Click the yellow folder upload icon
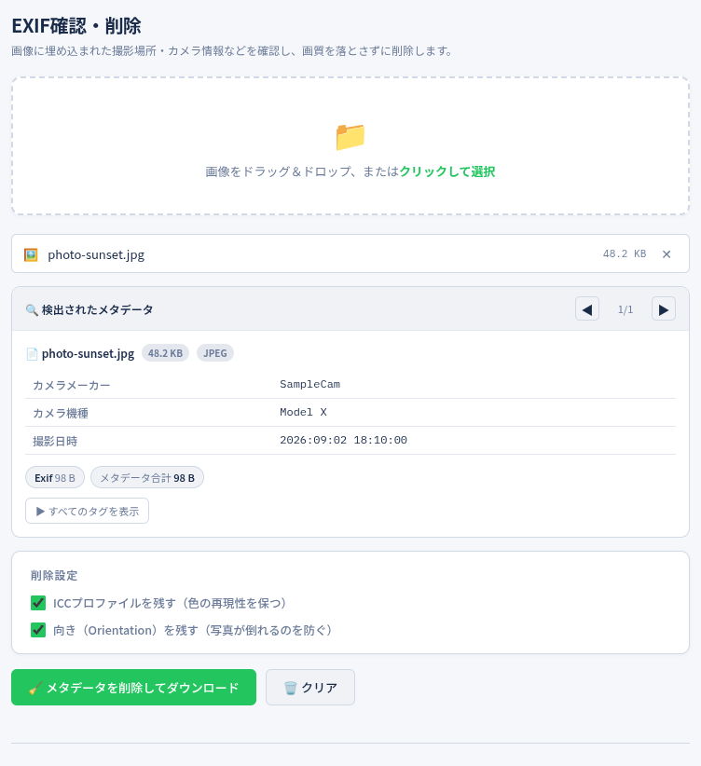The height and width of the screenshot is (766, 701). click(350, 137)
